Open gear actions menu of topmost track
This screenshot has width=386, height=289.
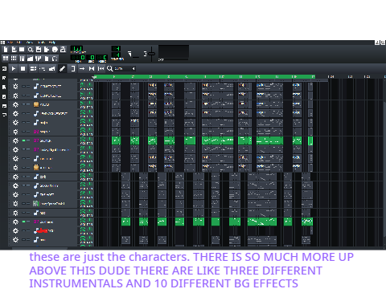coord(15,86)
